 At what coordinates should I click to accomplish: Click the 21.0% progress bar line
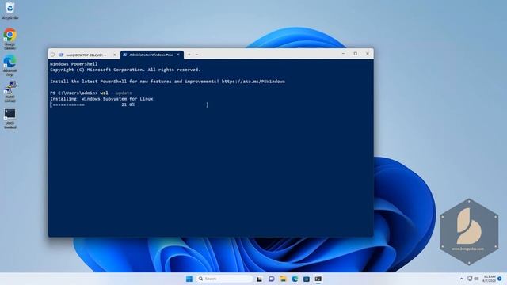[x=129, y=104]
